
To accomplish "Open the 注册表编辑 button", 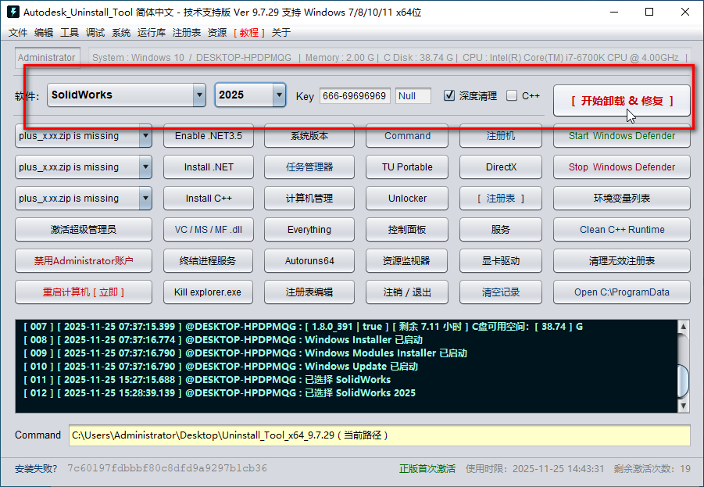I will [309, 292].
